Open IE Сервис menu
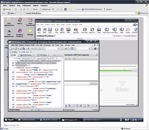This screenshot has width=149, height=130. click(x=36, y=5)
